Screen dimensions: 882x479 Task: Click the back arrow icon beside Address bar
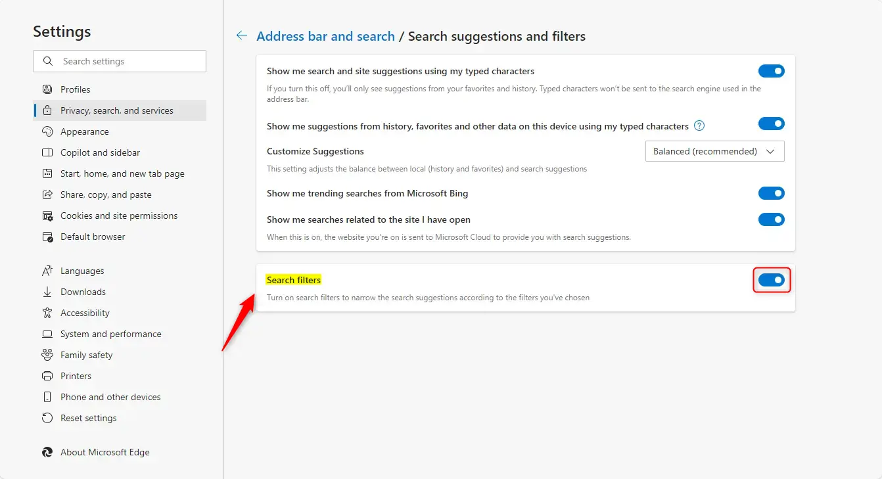(x=242, y=36)
